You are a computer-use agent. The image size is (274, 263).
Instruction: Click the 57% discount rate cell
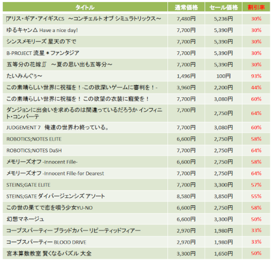pyautogui.click(x=256, y=185)
